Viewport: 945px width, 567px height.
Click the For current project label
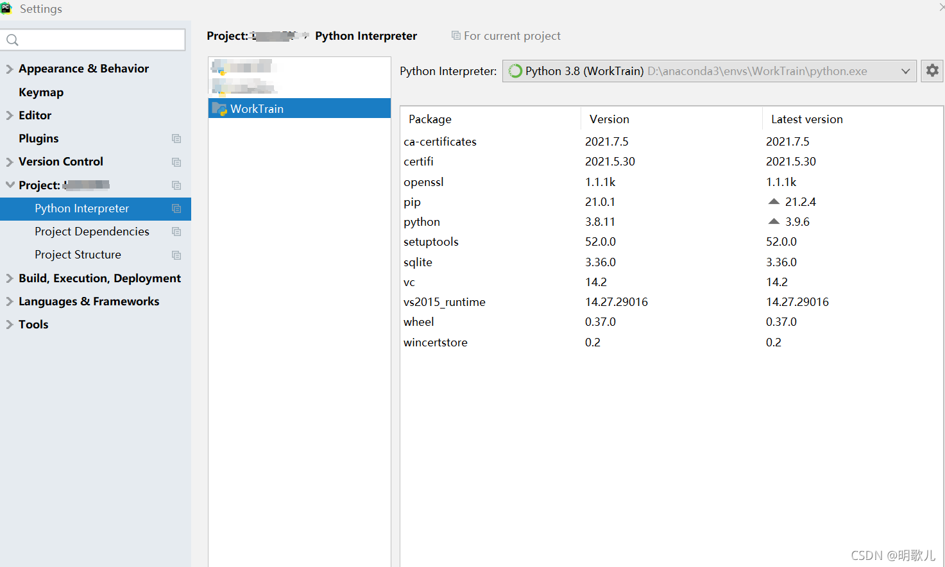tap(512, 36)
